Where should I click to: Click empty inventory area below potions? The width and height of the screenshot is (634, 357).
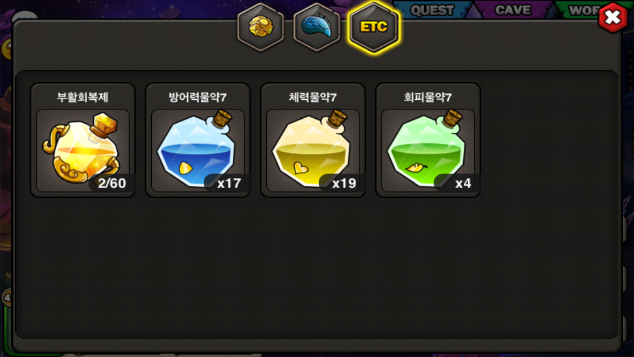click(x=317, y=267)
